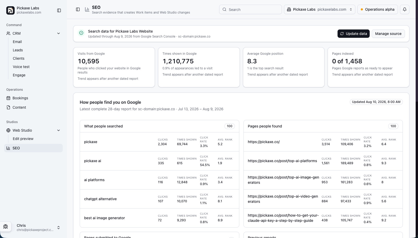This screenshot has height=238, width=418.
Task: Expand the Chris account menu
Action: (x=59, y=228)
